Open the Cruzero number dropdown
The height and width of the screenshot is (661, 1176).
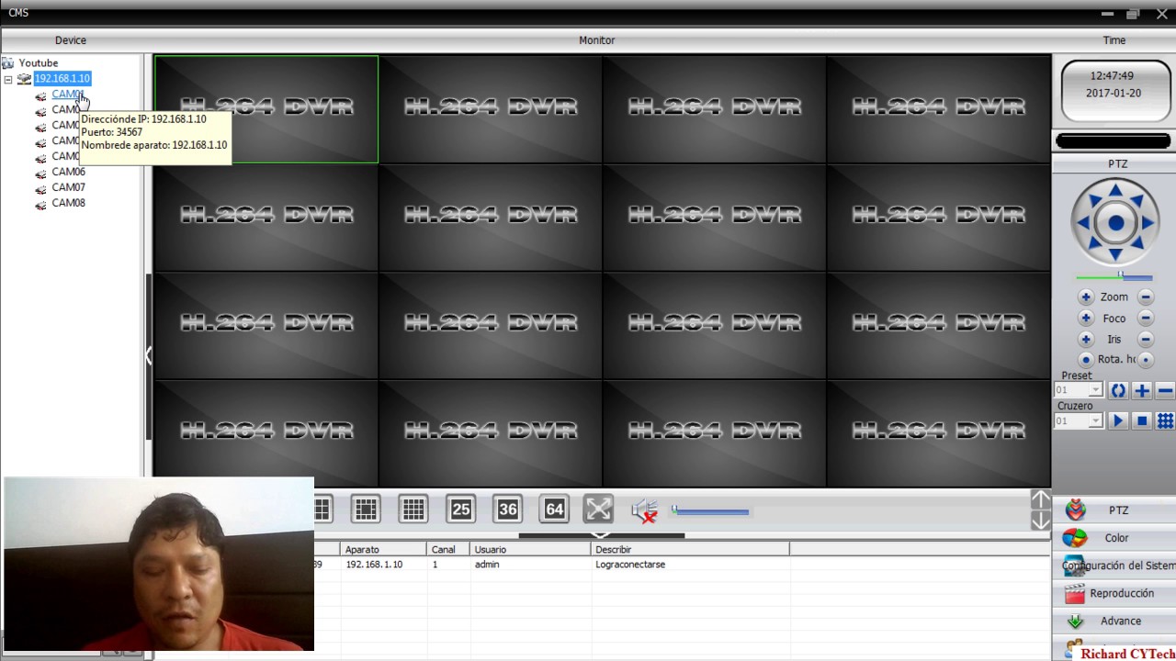[1095, 420]
